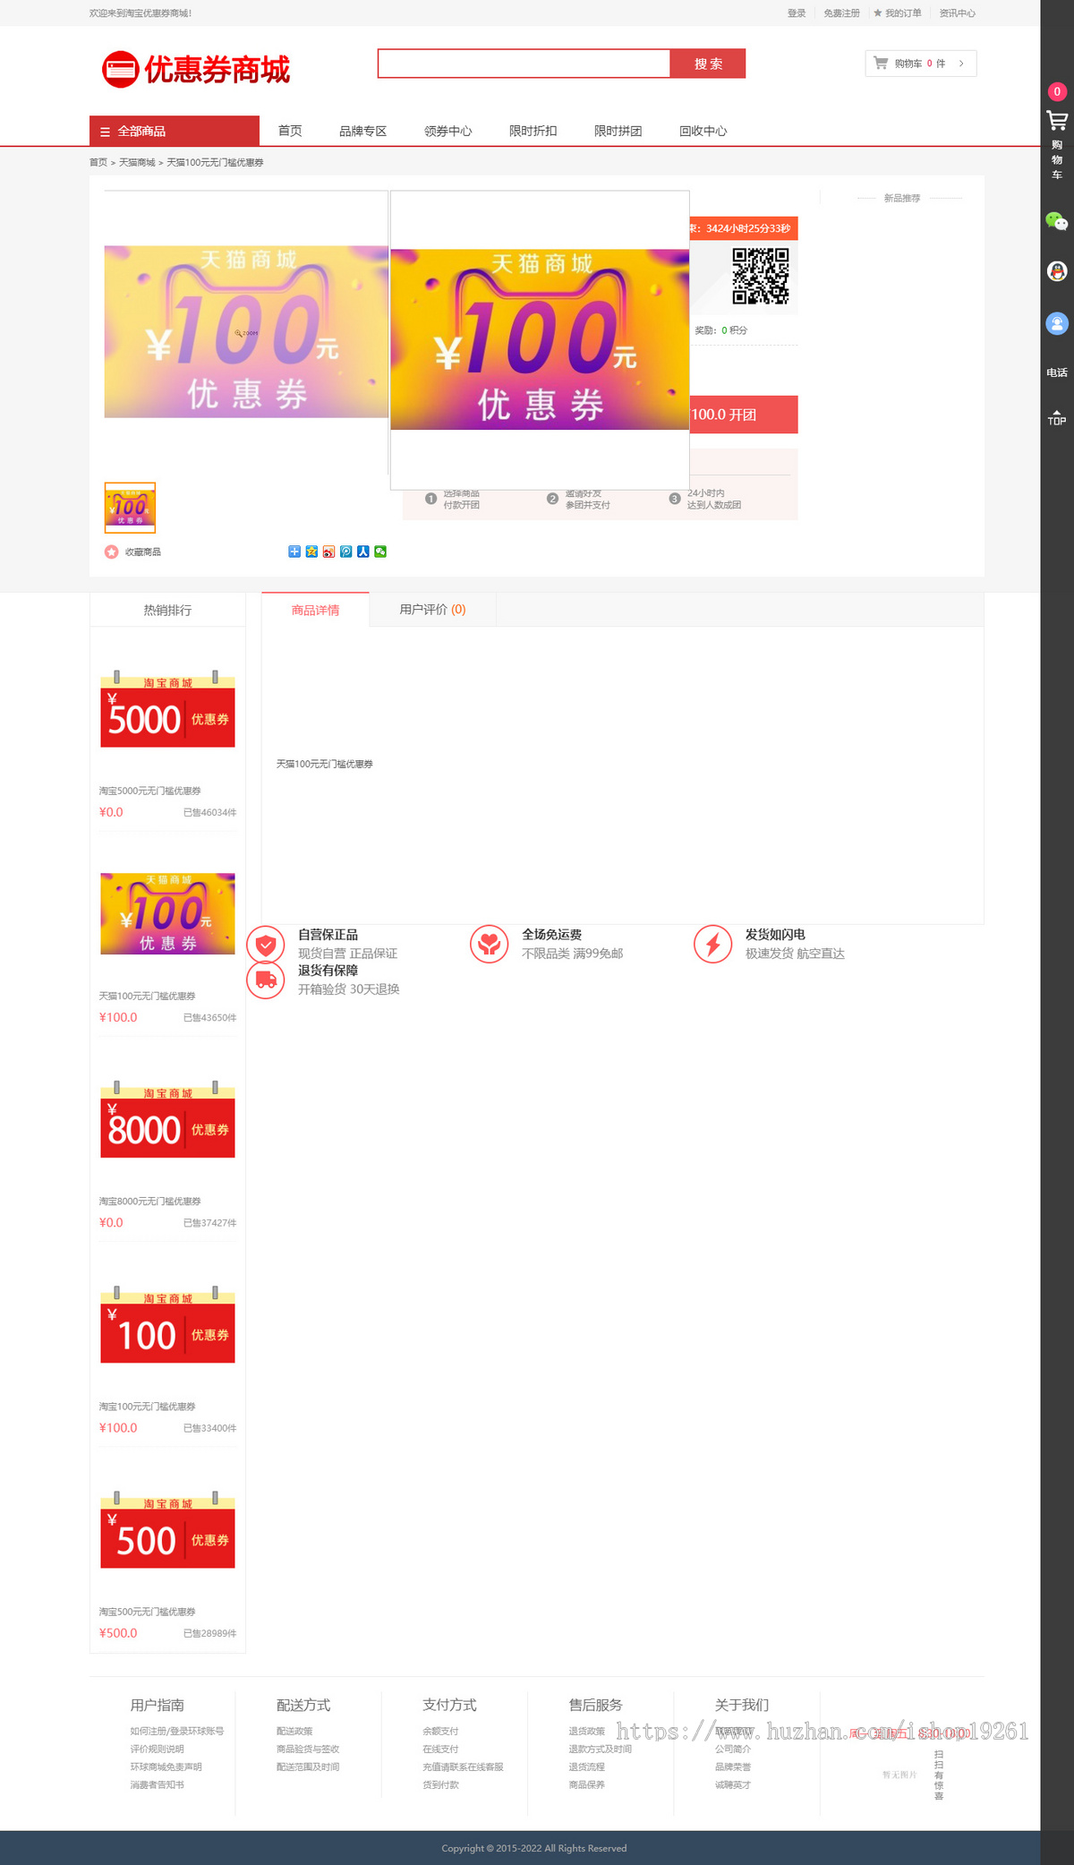Select the small product thumbnail below main image

[130, 508]
